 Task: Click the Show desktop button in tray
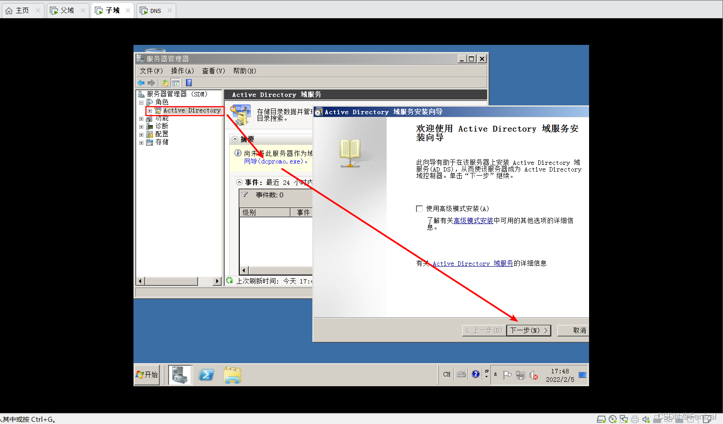pos(582,375)
